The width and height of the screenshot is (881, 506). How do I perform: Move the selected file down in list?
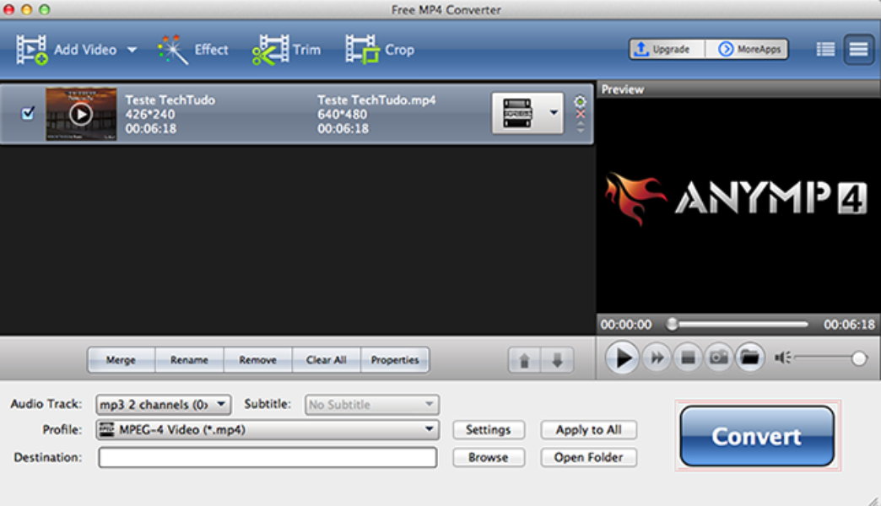click(x=556, y=360)
